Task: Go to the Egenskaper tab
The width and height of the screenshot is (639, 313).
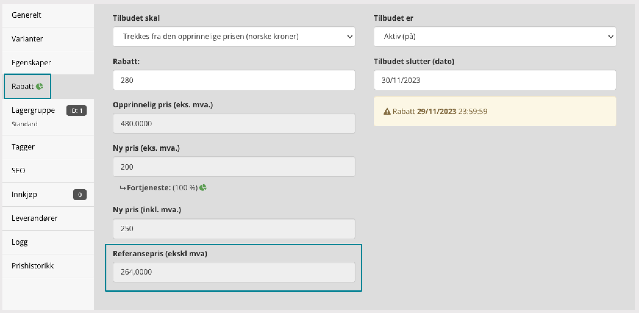Action: pos(31,63)
